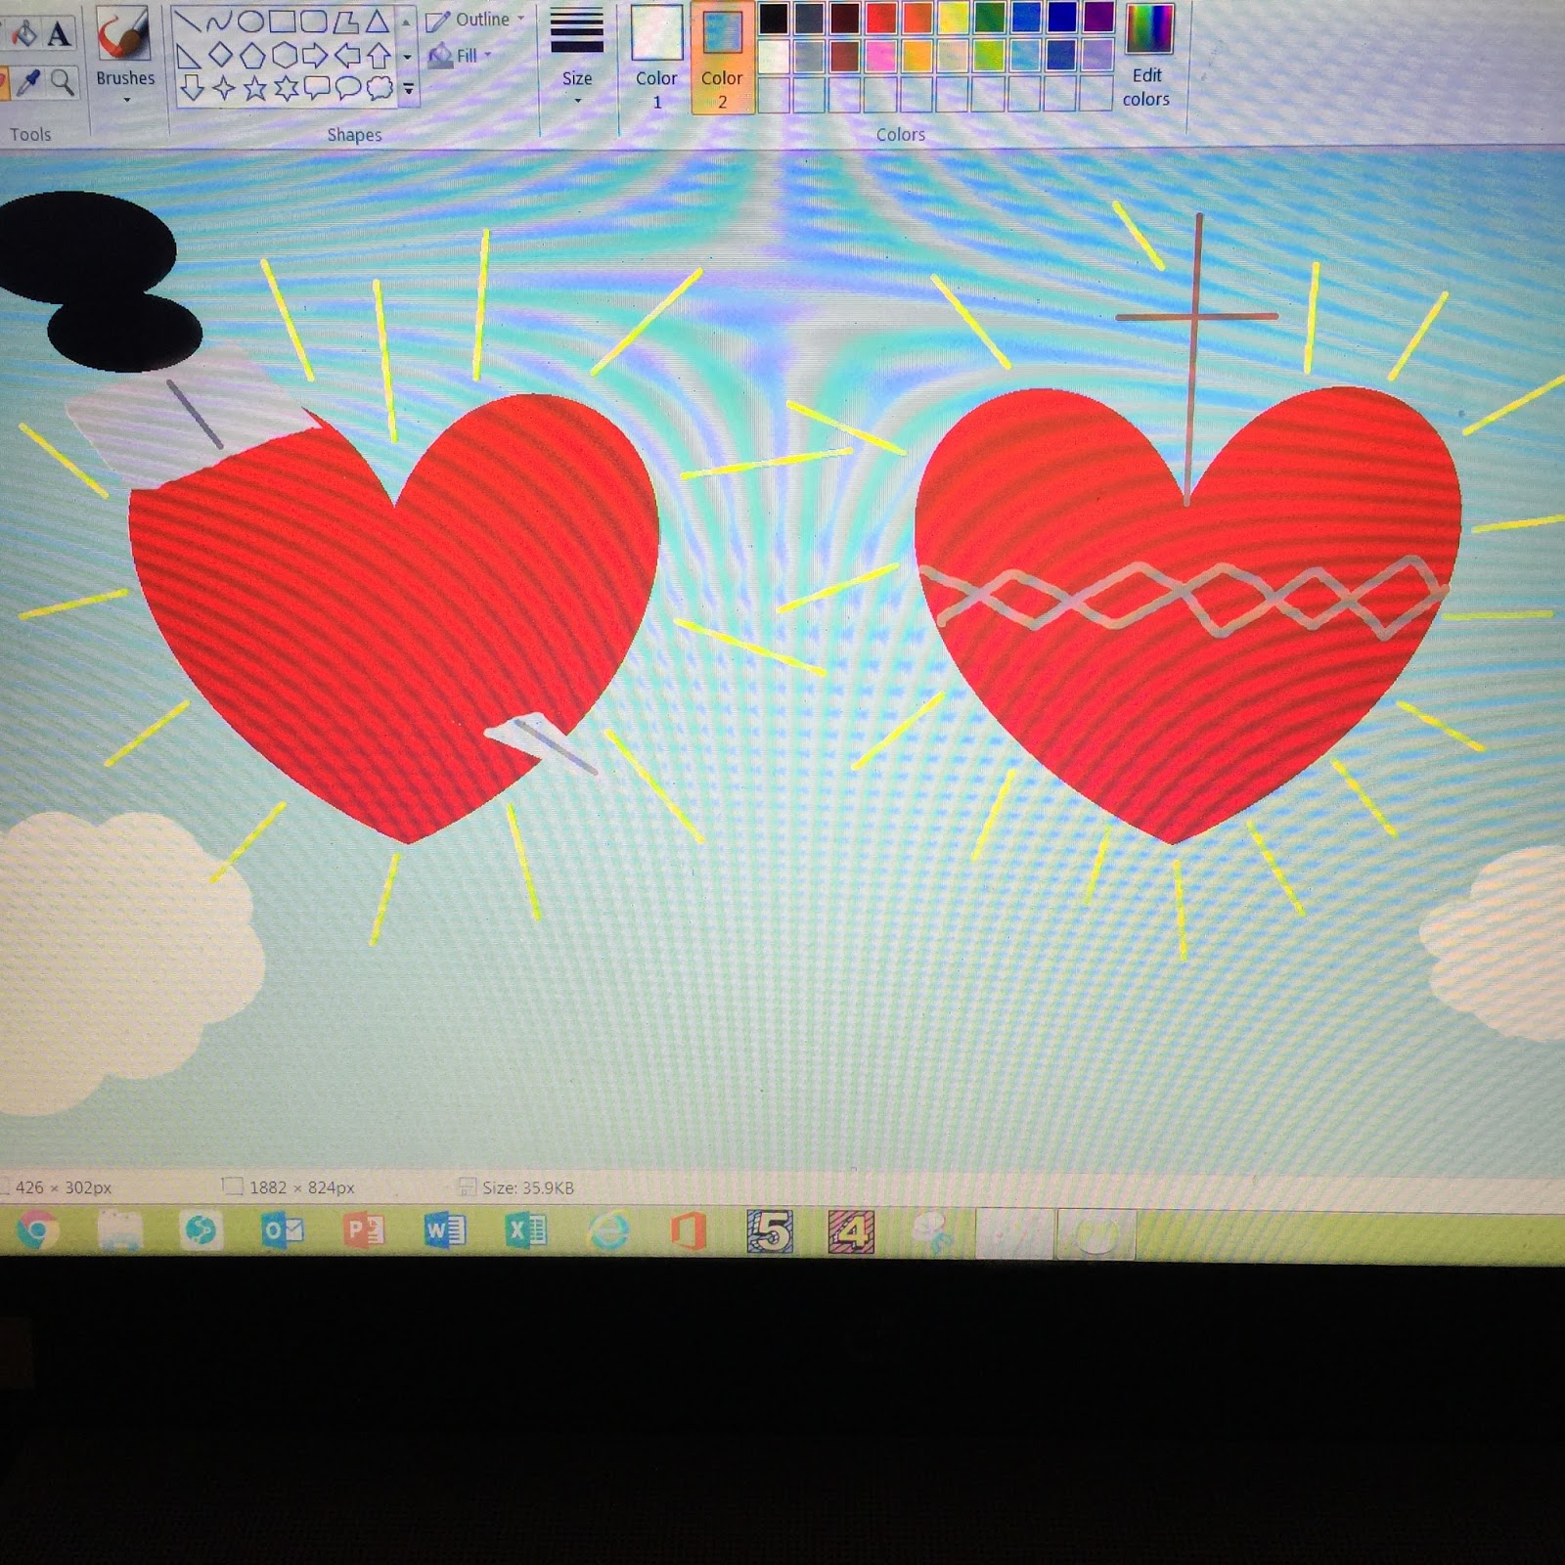
Task: Click the number 4 taskbar icon
Action: (x=851, y=1231)
